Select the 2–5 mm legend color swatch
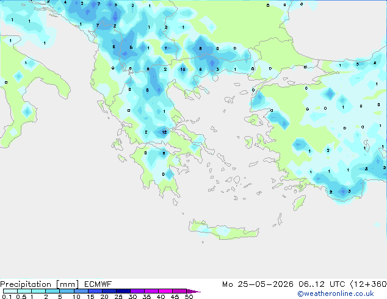This screenshot has width=387, height=299. pos(52,291)
